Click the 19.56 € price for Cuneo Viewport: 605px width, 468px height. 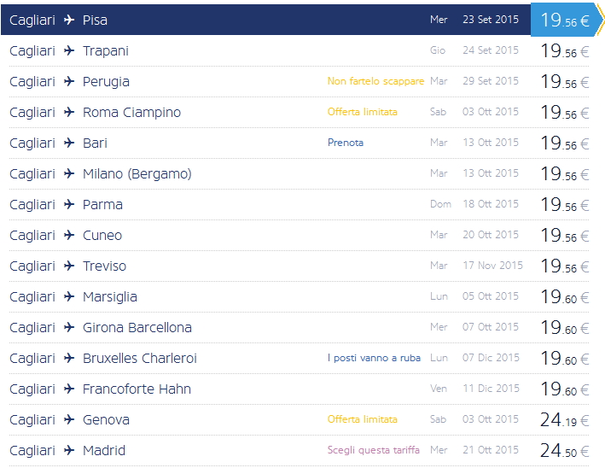click(x=564, y=235)
